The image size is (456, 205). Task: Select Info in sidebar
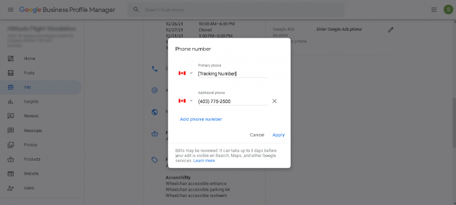click(27, 88)
